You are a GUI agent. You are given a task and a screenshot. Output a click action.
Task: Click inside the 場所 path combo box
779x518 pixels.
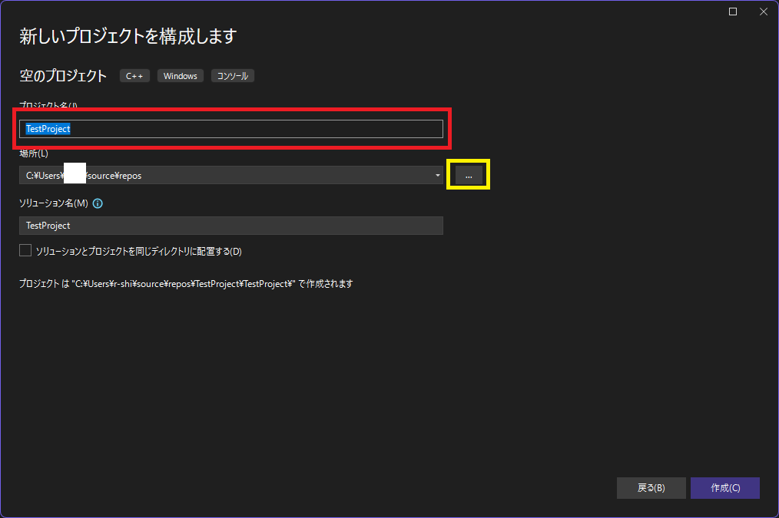point(230,176)
